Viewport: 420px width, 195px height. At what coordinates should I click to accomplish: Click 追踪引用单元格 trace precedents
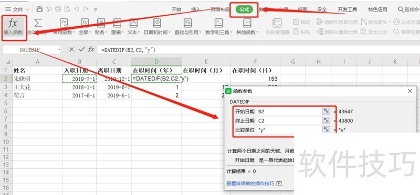[x=337, y=22]
